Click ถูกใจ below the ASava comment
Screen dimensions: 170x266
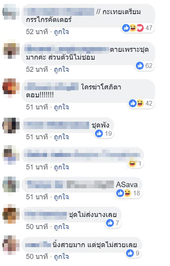61,197
